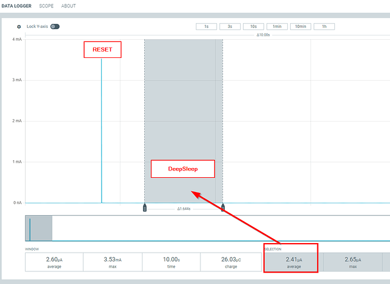Open the About tab

click(69, 6)
